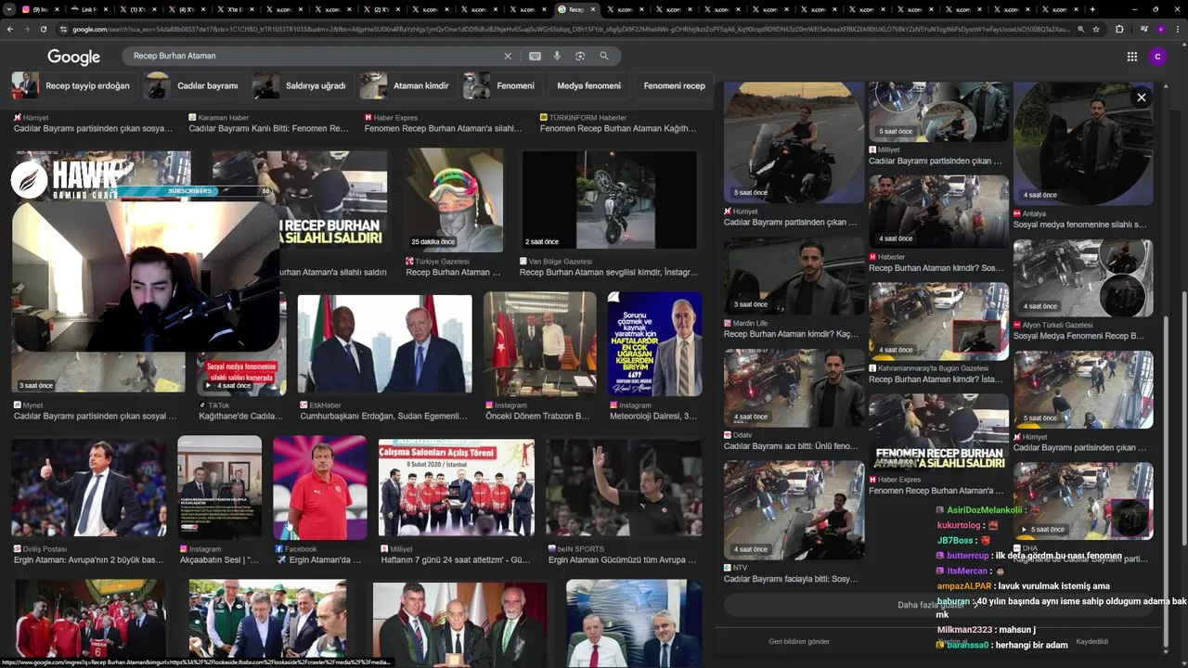Open the Chrome profile avatar in toolbar
This screenshot has height=668, width=1188.
[1160, 29]
